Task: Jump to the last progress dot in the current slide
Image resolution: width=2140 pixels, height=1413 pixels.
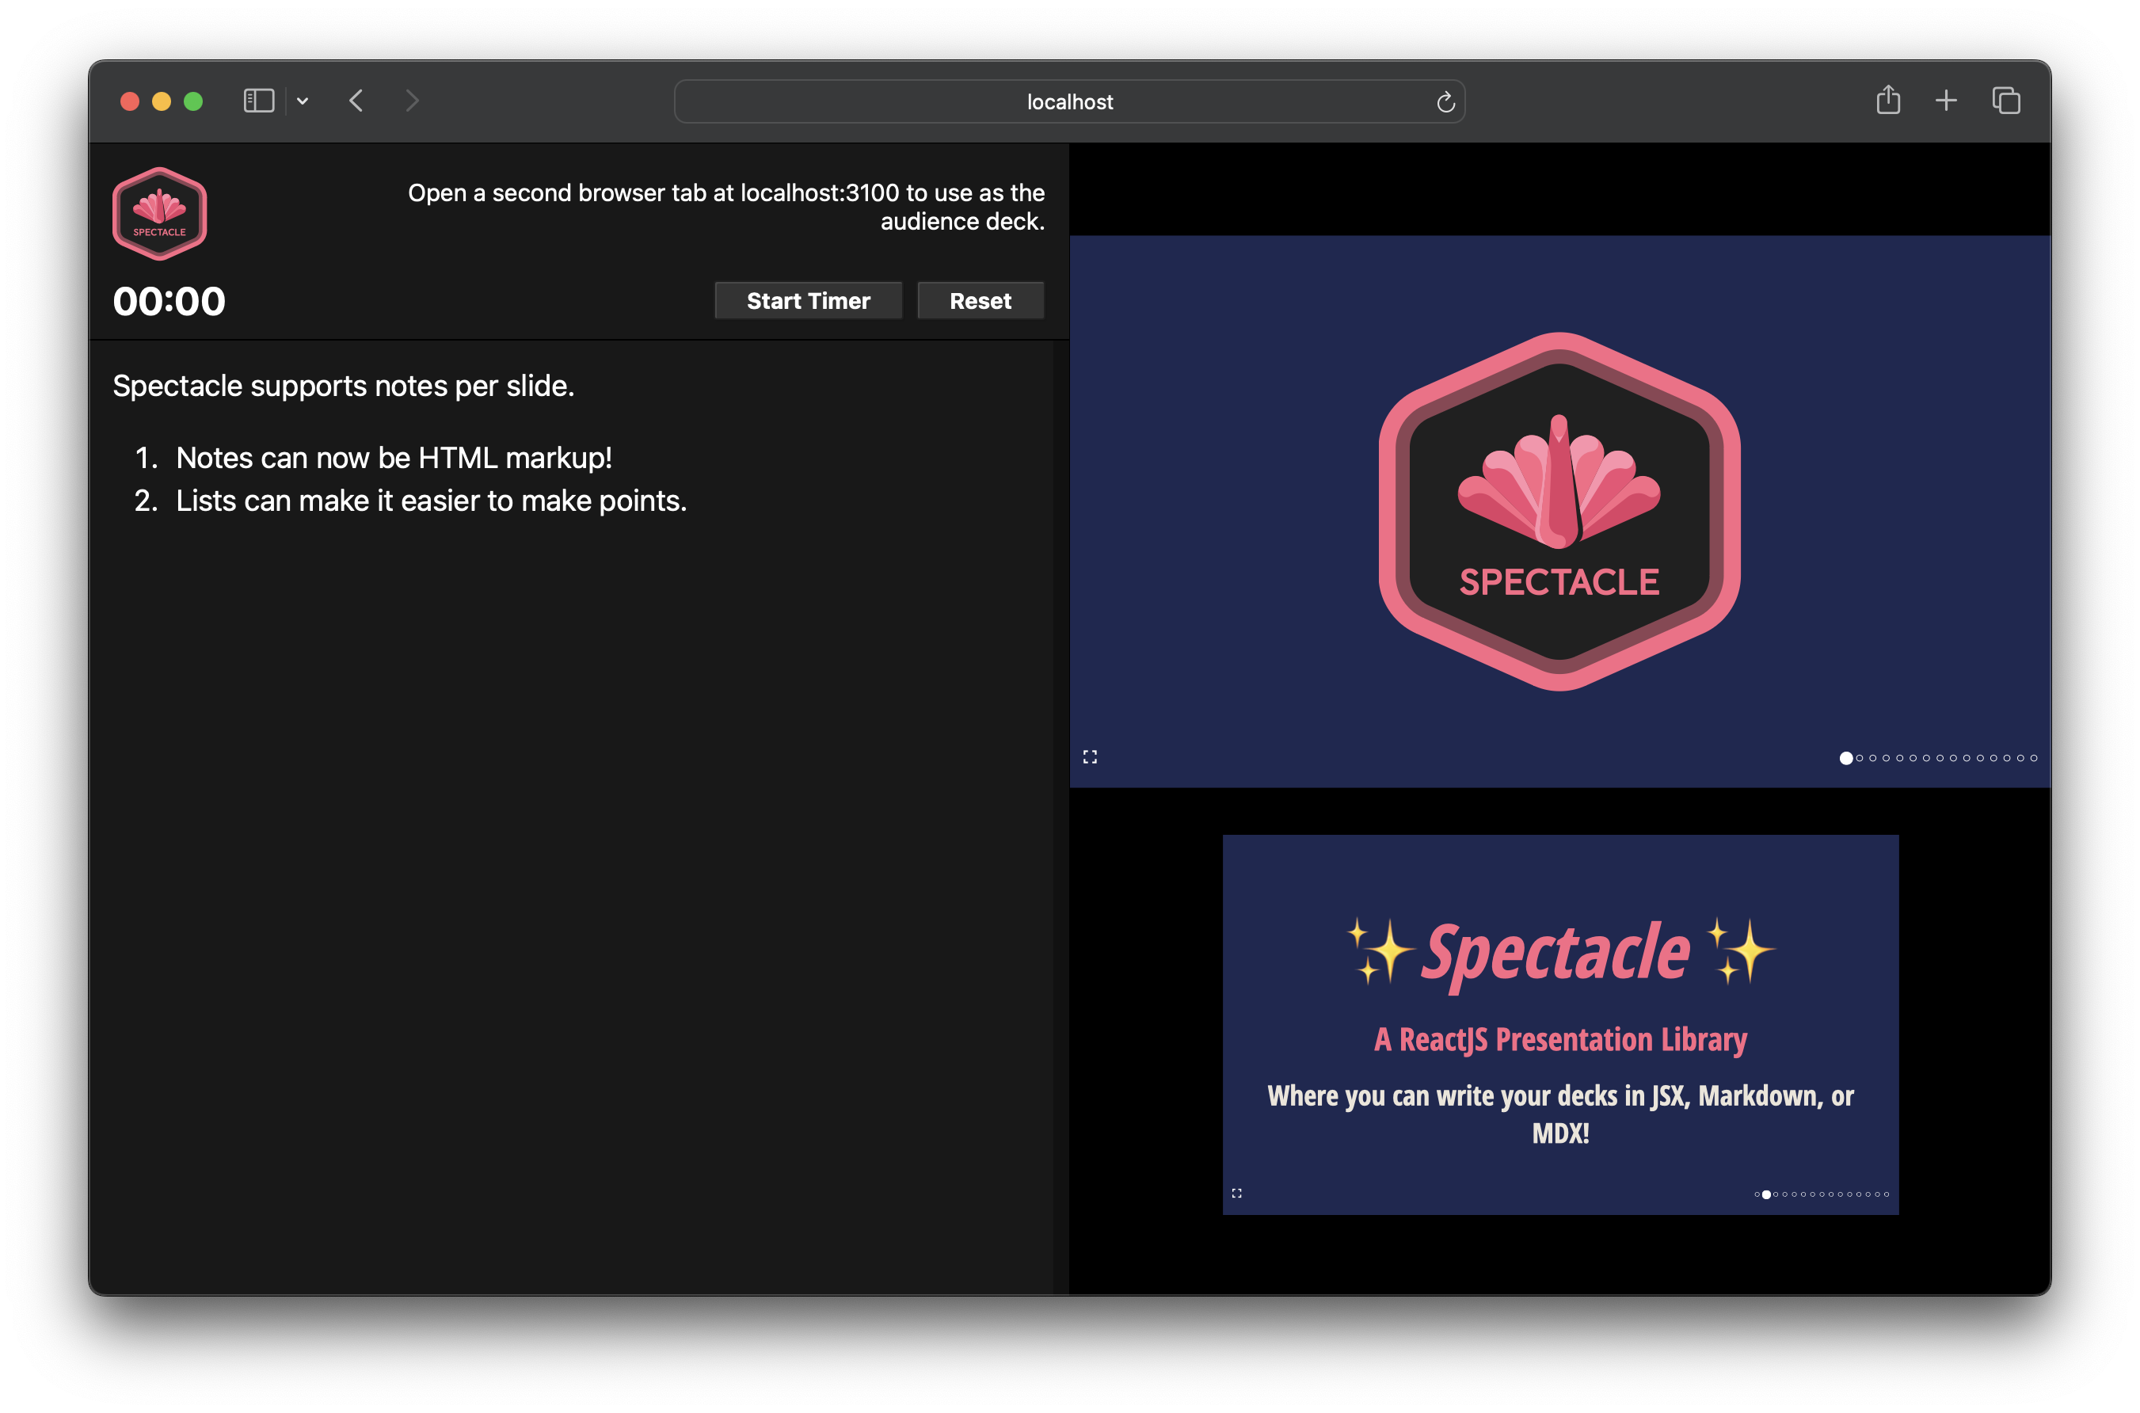Action: point(2034,758)
